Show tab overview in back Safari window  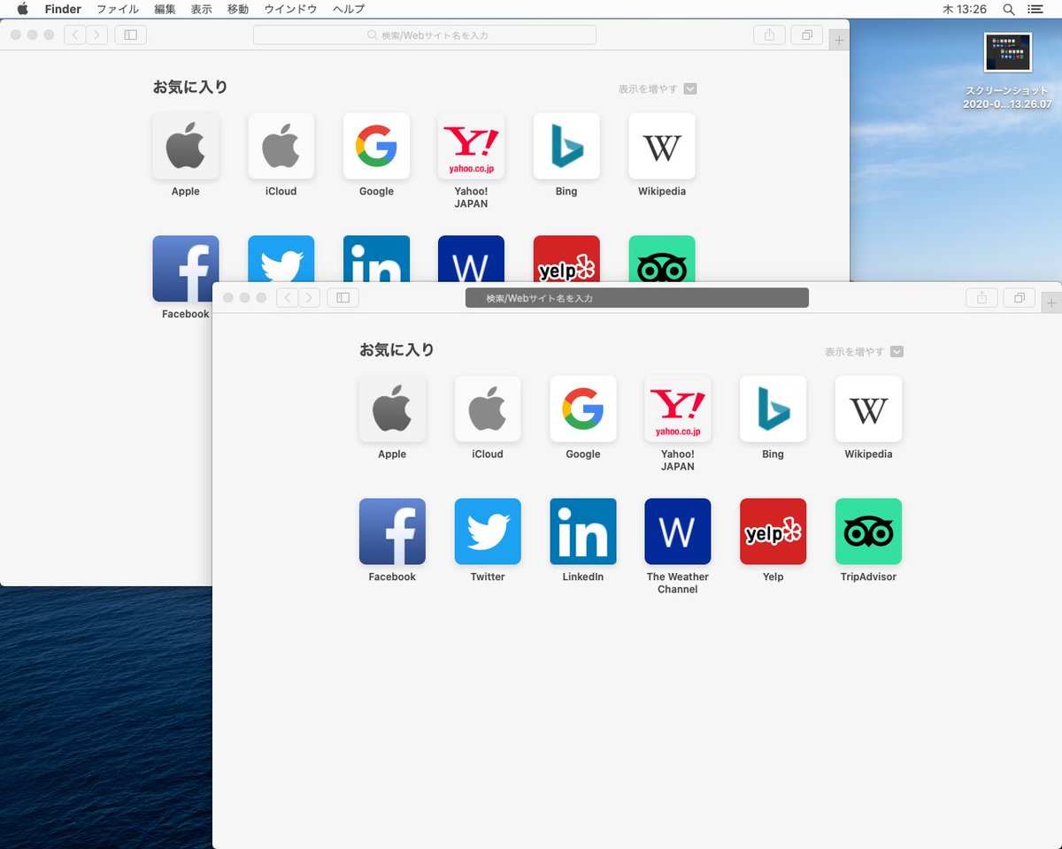point(807,35)
